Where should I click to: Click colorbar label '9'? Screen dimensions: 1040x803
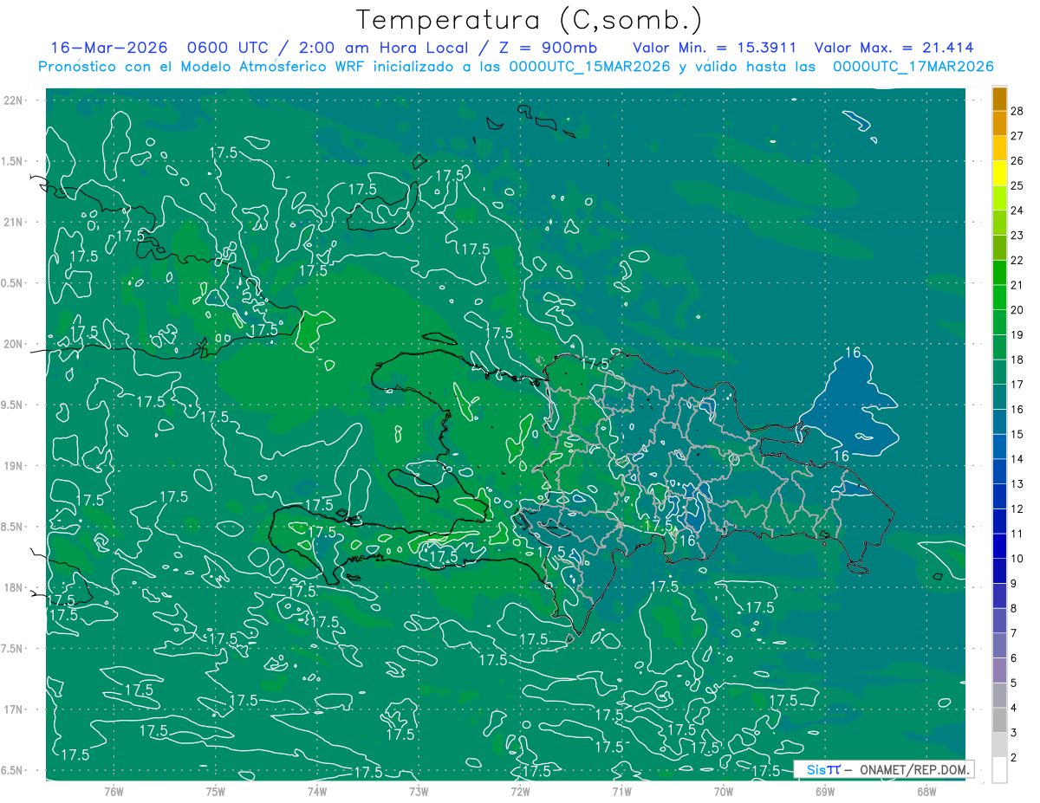(1014, 584)
